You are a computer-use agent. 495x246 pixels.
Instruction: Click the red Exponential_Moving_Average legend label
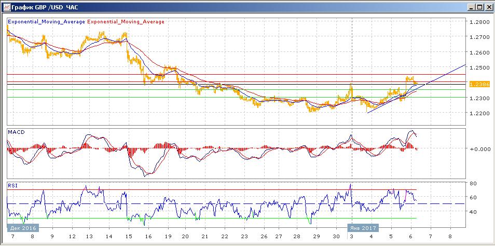(x=126, y=22)
